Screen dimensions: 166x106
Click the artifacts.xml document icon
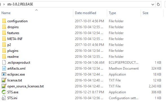tap(4, 68)
